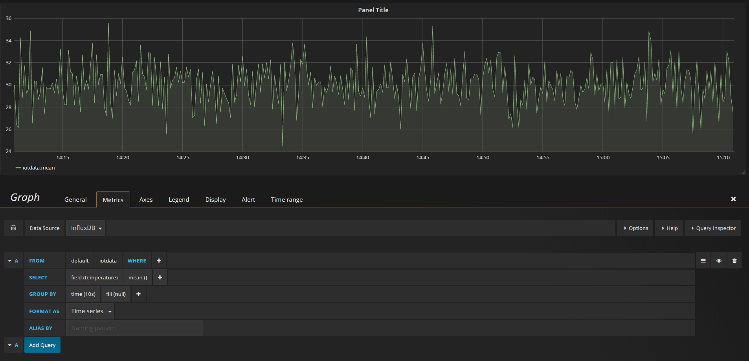Toggle query A visibility eye icon

719,261
